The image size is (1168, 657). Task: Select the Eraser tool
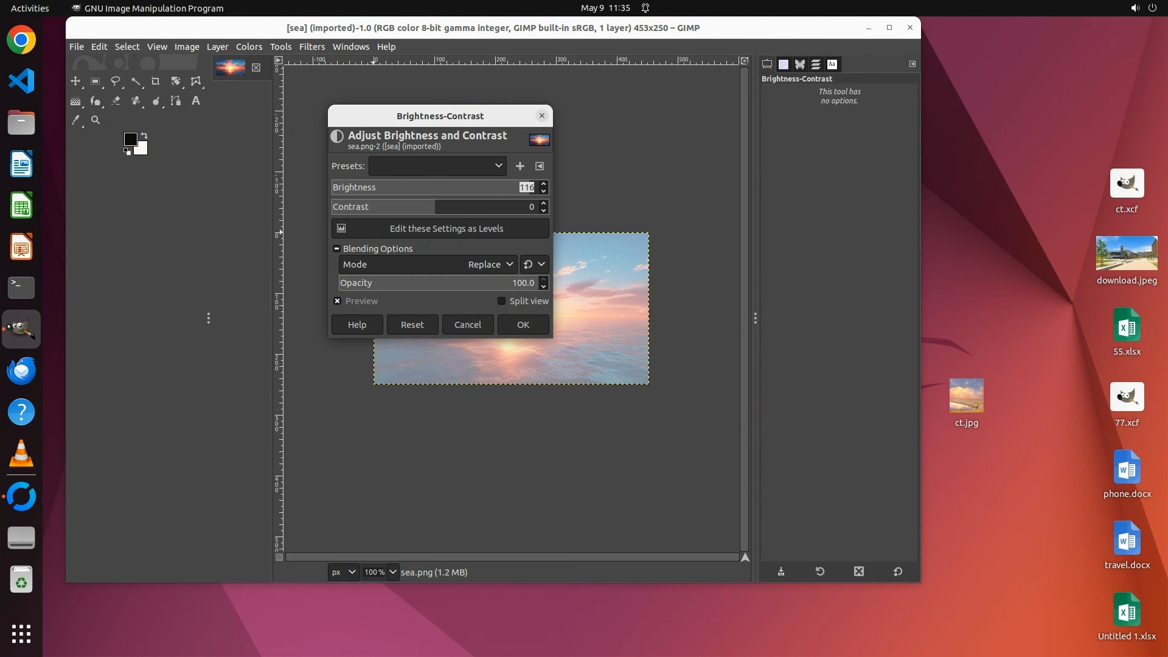pyautogui.click(x=116, y=101)
